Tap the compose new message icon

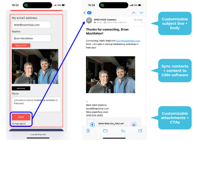140,131
